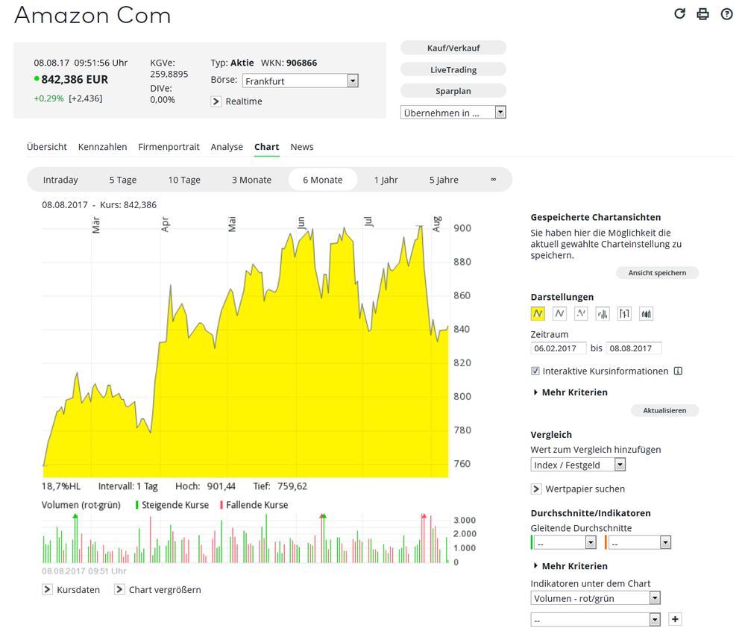Select the candlestick chart style

[x=646, y=313]
